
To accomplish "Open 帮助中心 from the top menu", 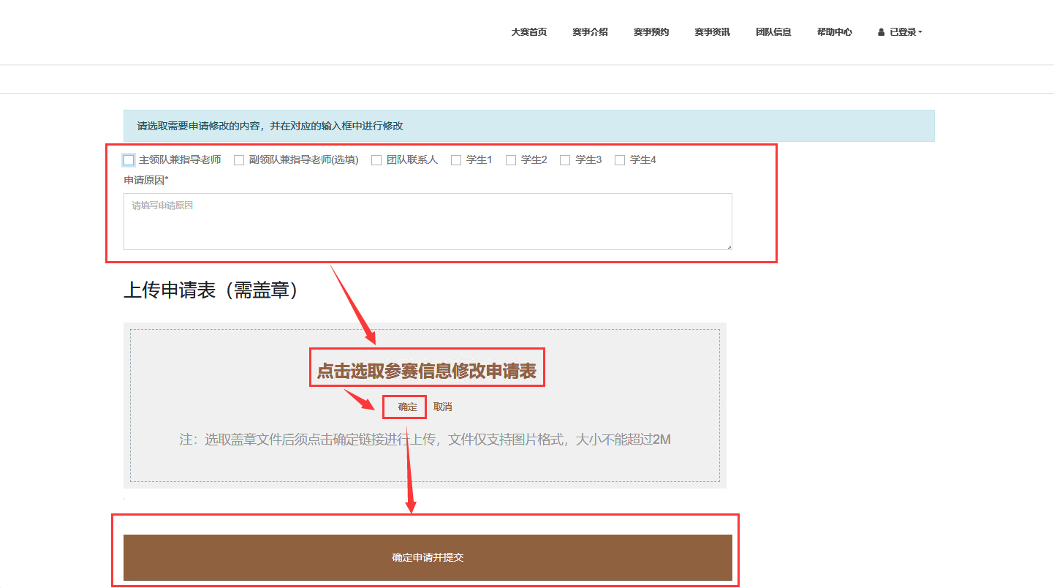I will click(x=834, y=32).
